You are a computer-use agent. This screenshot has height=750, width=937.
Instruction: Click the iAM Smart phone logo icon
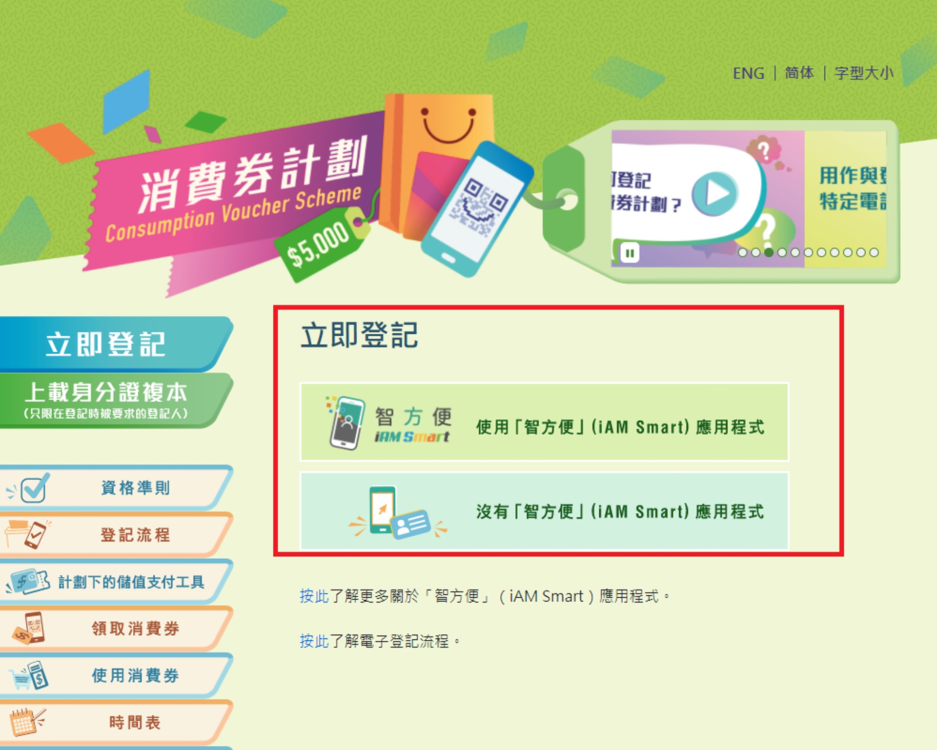[x=345, y=423]
